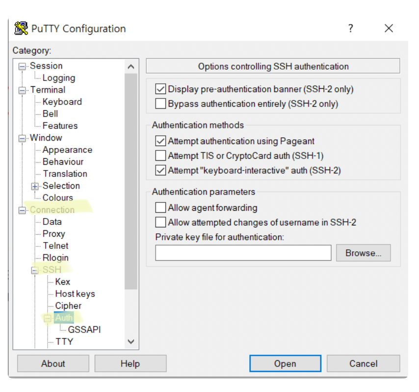Click the Help button
This screenshot has width=419, height=392.
pyautogui.click(x=131, y=364)
